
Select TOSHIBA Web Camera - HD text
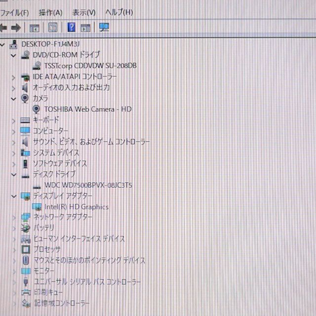(88, 109)
